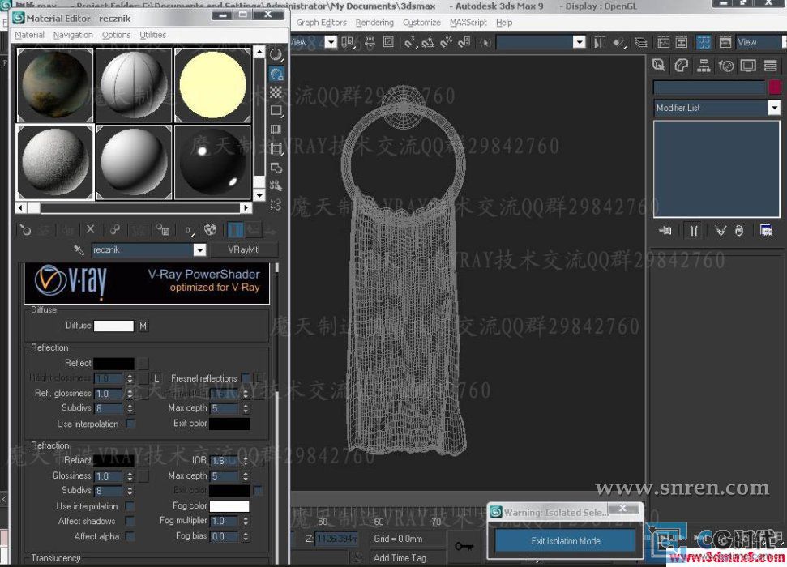Toggle Show Map in Viewport cube icon
Viewport: 787px width, 567px height.
[210, 230]
